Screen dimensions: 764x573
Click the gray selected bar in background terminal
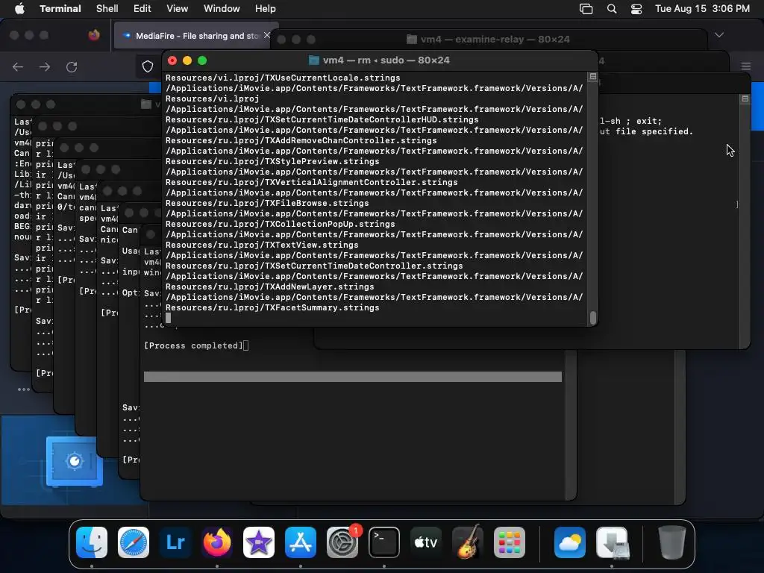tap(353, 377)
